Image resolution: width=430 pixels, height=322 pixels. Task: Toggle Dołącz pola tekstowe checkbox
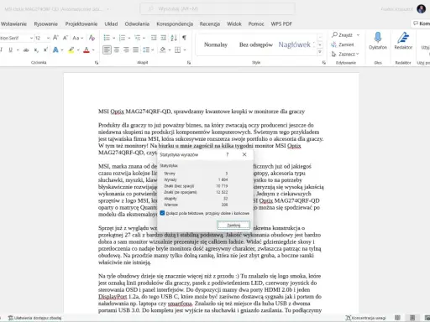coord(162,213)
